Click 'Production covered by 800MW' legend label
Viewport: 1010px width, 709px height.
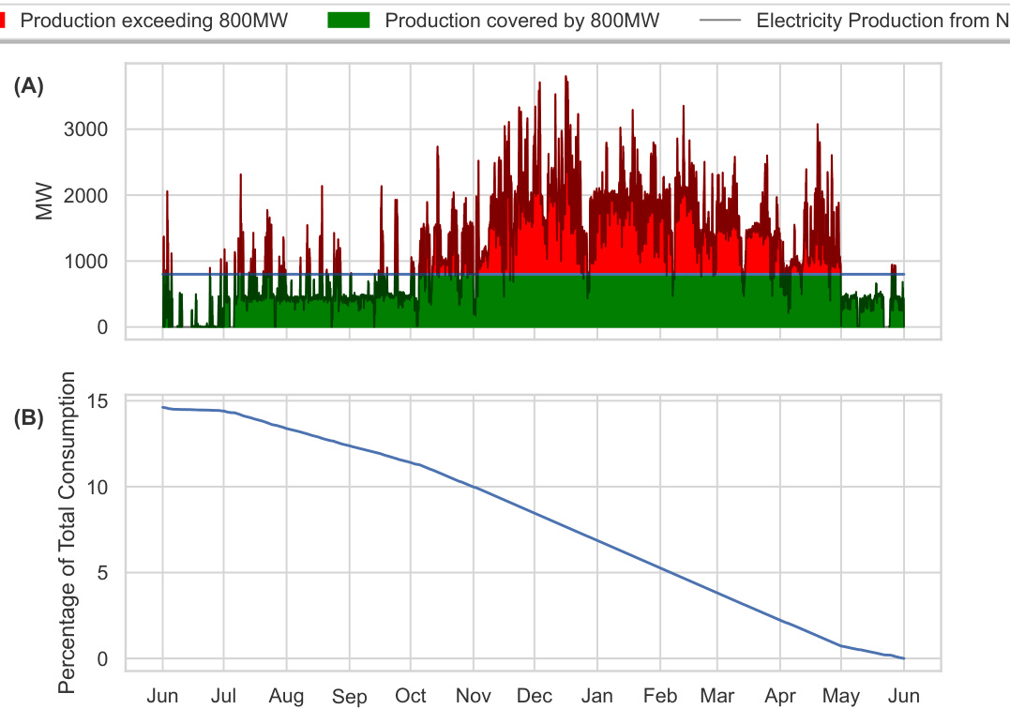(522, 20)
